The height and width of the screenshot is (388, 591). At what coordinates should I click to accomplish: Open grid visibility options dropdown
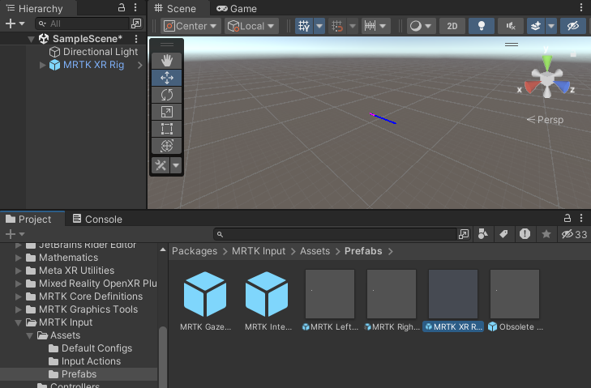click(x=319, y=26)
